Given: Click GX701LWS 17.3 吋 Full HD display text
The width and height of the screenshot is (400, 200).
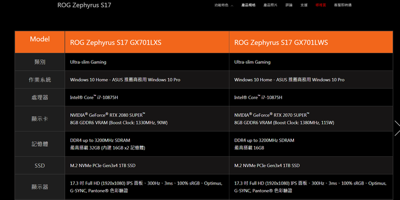Looking at the screenshot, I should point(311,187).
